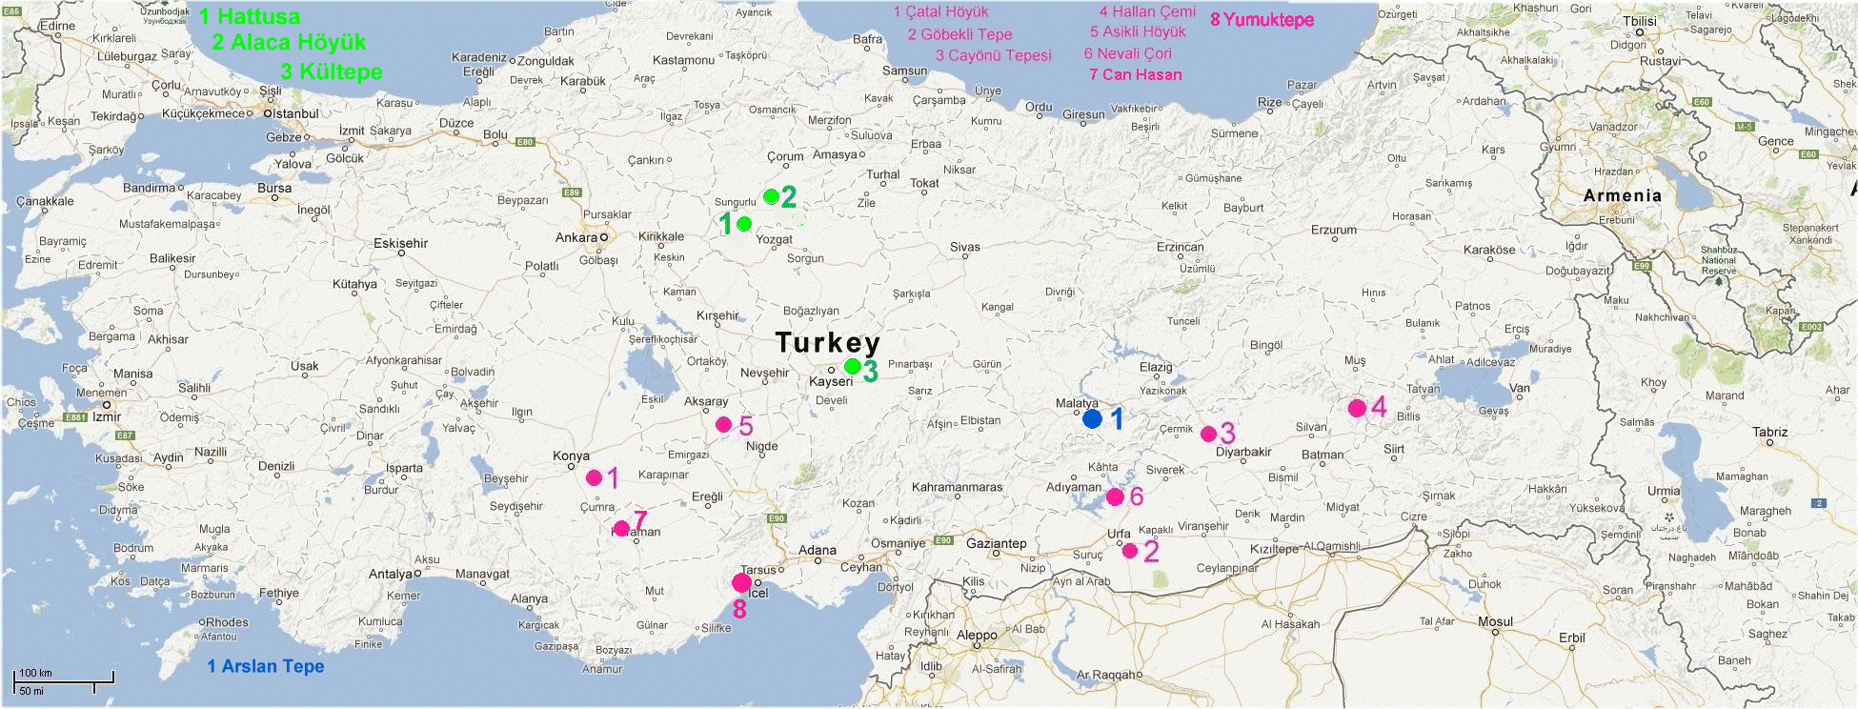Click the Ankara city label

tap(576, 237)
